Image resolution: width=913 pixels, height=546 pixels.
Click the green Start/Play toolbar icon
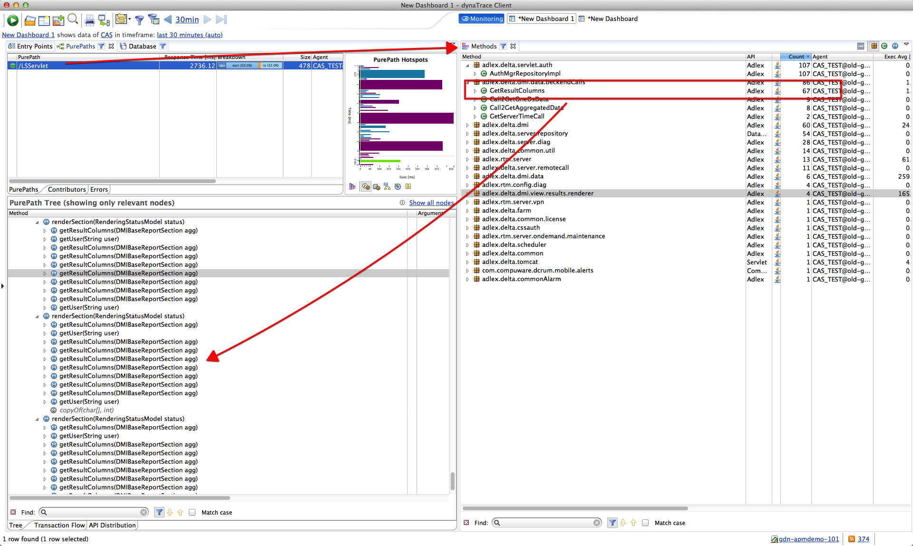pyautogui.click(x=13, y=20)
